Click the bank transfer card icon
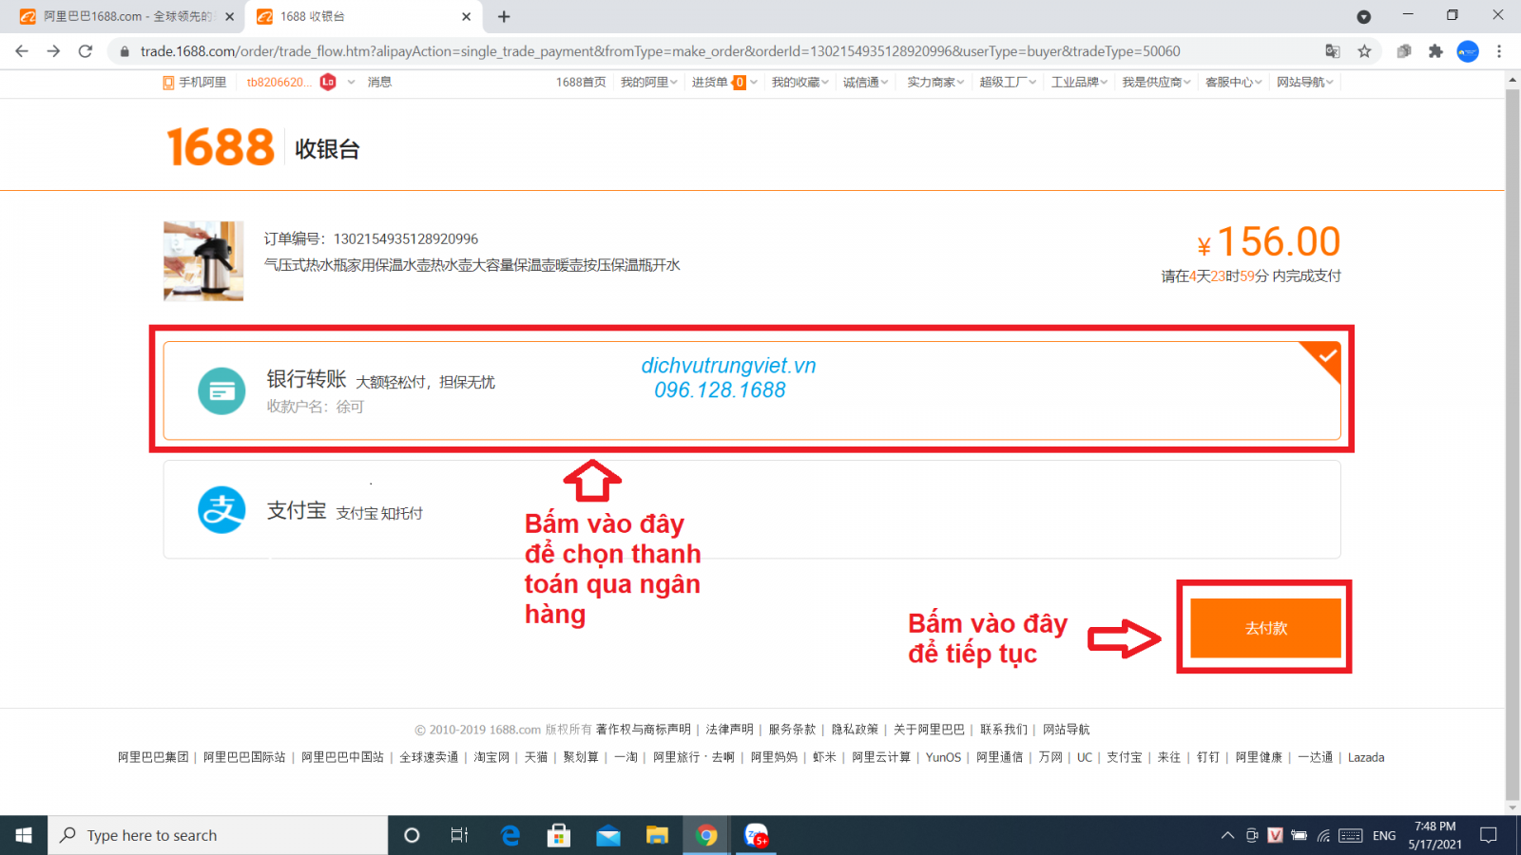The width and height of the screenshot is (1521, 855). (221, 390)
